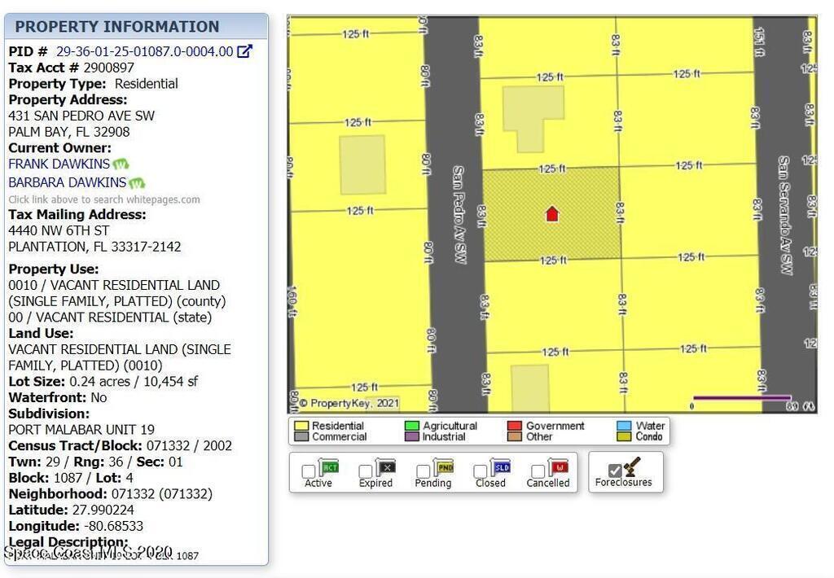Viewport: 834px width, 578px height.
Task: Open owner link BARBARA DAWKINS
Action: [x=67, y=183]
